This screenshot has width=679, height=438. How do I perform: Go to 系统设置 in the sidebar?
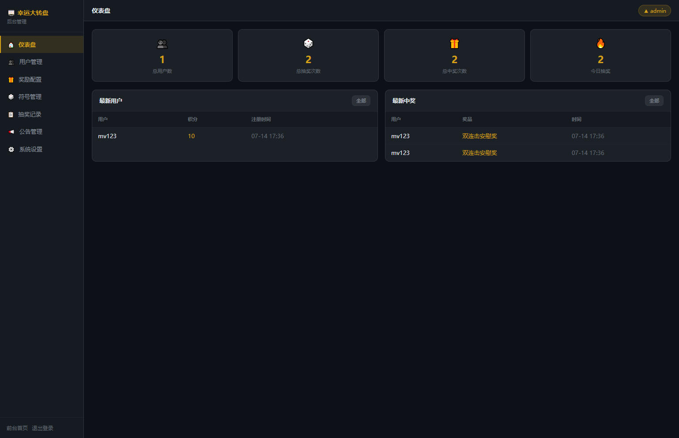pyautogui.click(x=42, y=150)
